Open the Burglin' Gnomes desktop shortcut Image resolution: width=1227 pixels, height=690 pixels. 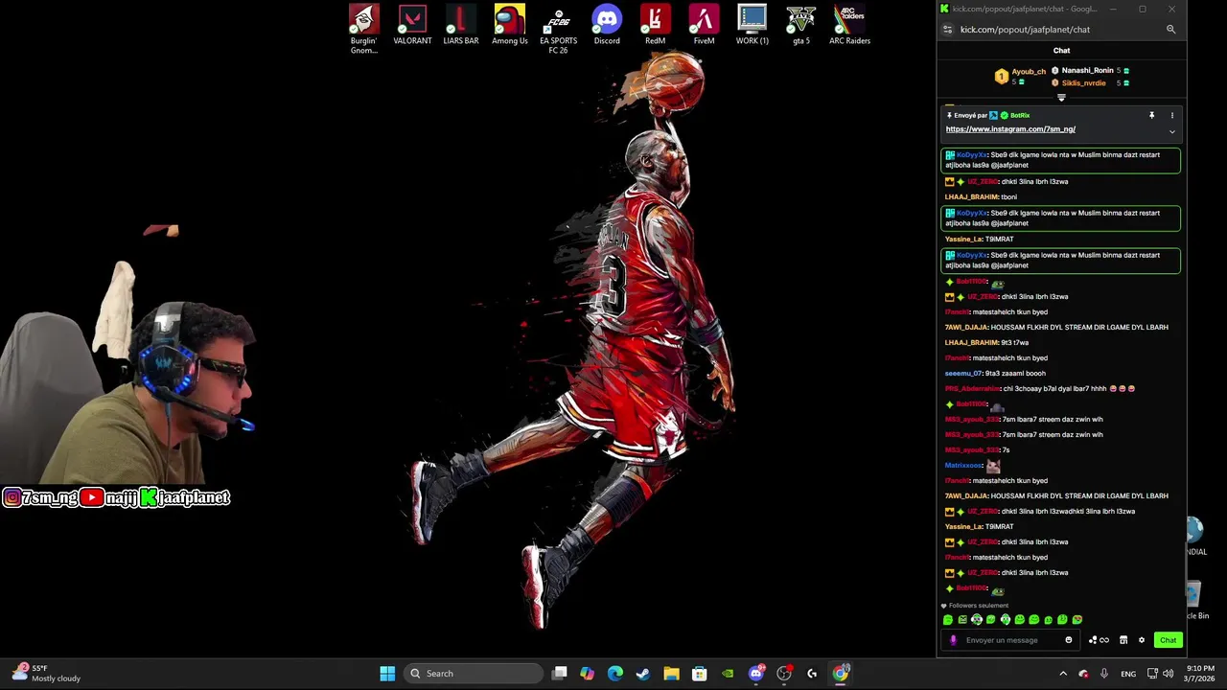coord(363,29)
